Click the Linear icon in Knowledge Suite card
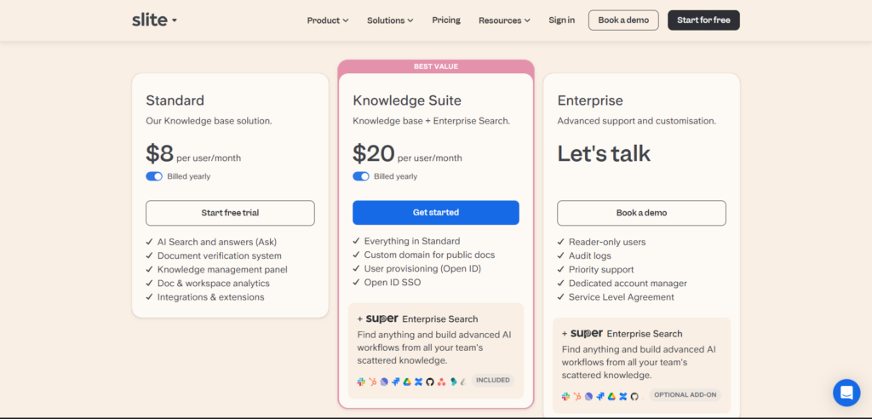This screenshot has width=872, height=419. click(384, 382)
